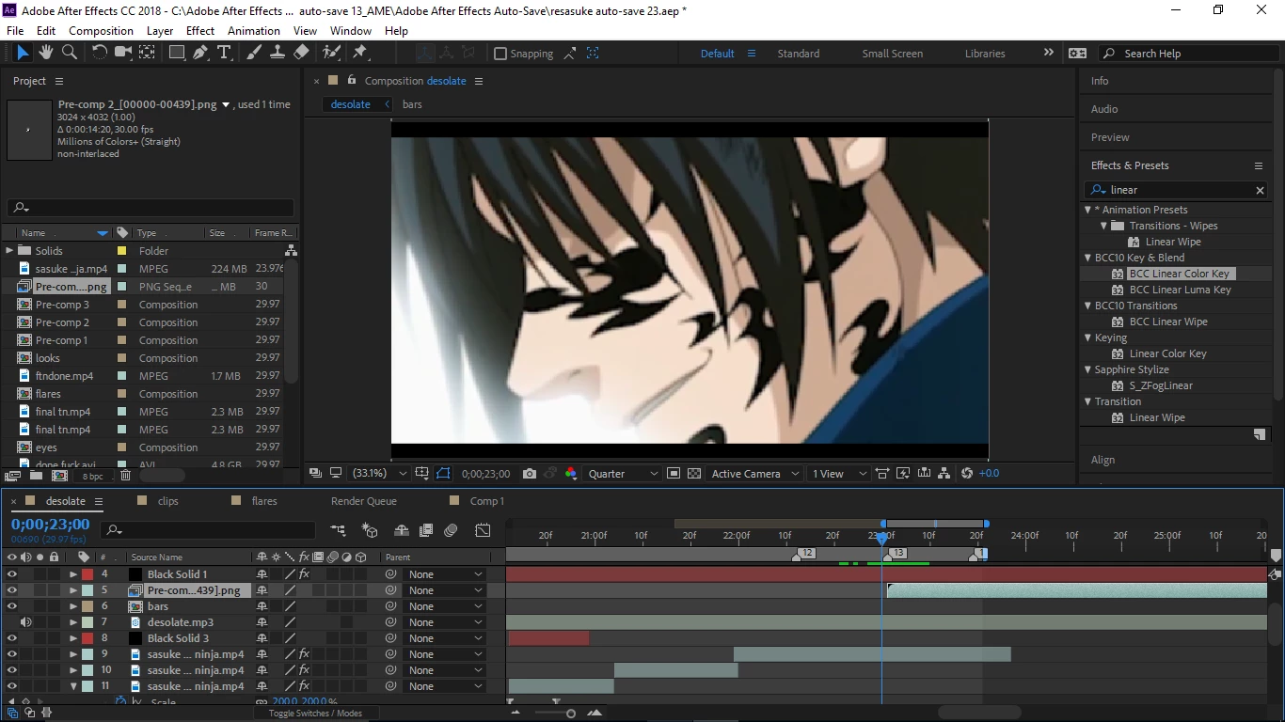Expand the Solids folder in Project panel

(9, 251)
